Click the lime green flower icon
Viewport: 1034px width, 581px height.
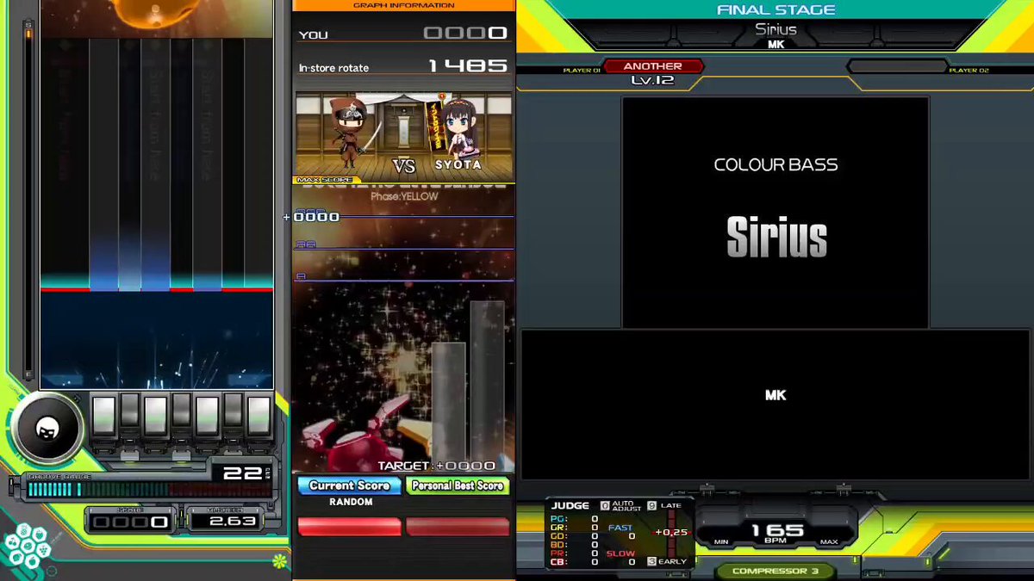point(279,561)
